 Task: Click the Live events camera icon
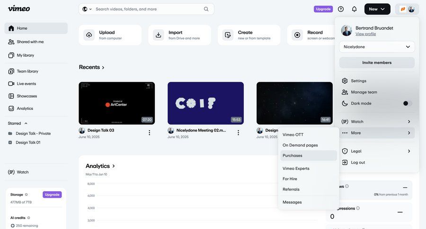click(x=11, y=84)
